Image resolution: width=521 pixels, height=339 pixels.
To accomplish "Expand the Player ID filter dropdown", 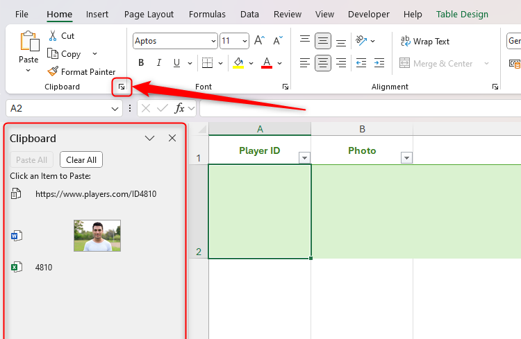I will click(x=304, y=158).
